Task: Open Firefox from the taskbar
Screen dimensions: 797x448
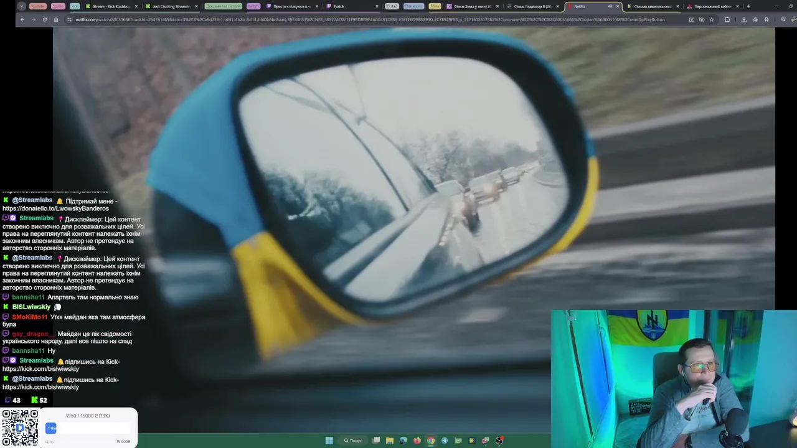Action: [417, 441]
